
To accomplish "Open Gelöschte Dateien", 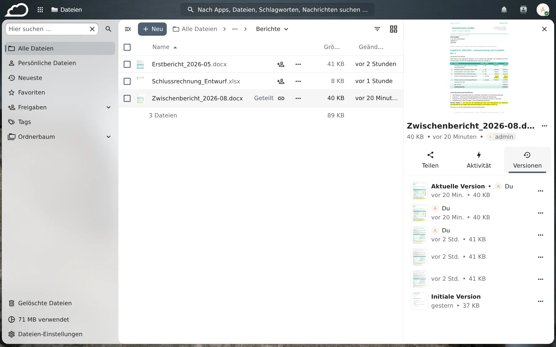I will coord(60,303).
